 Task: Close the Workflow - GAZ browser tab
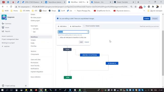tap(87, 2)
